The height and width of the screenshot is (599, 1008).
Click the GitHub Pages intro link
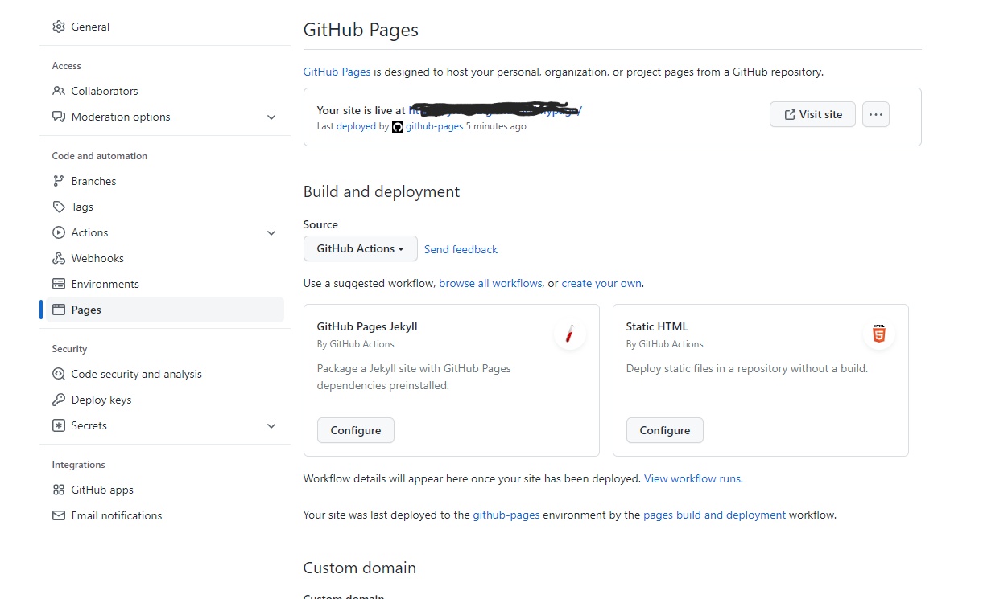tap(337, 72)
